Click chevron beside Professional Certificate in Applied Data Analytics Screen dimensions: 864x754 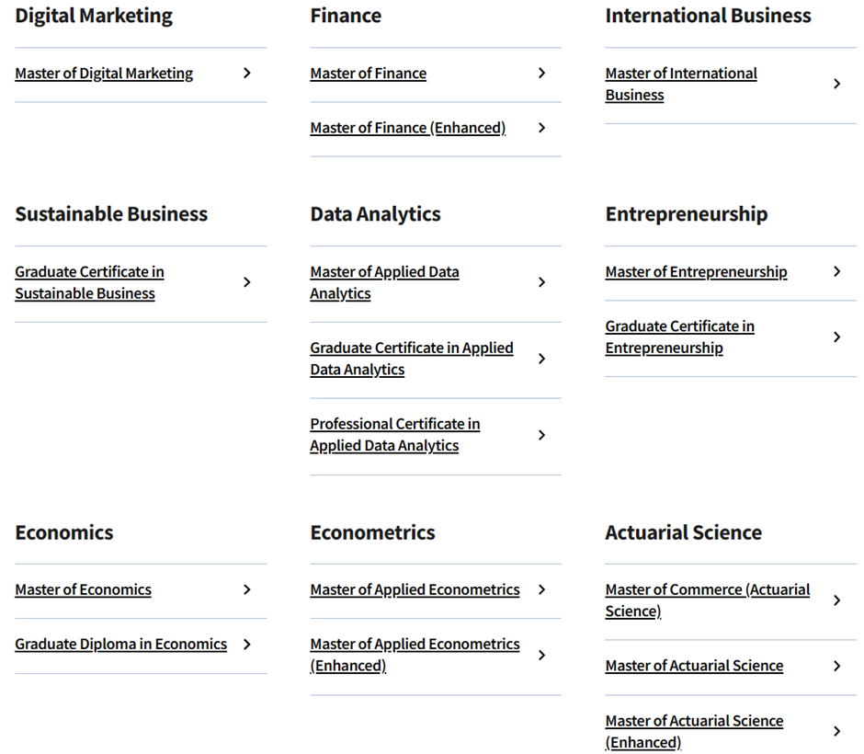(x=541, y=435)
